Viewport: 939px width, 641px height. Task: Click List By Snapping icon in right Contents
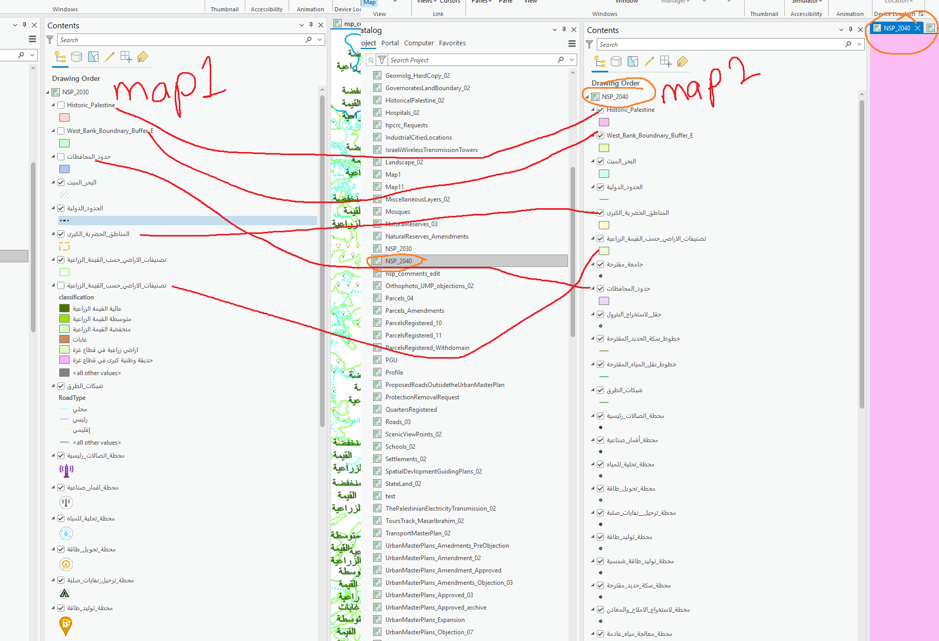(666, 62)
